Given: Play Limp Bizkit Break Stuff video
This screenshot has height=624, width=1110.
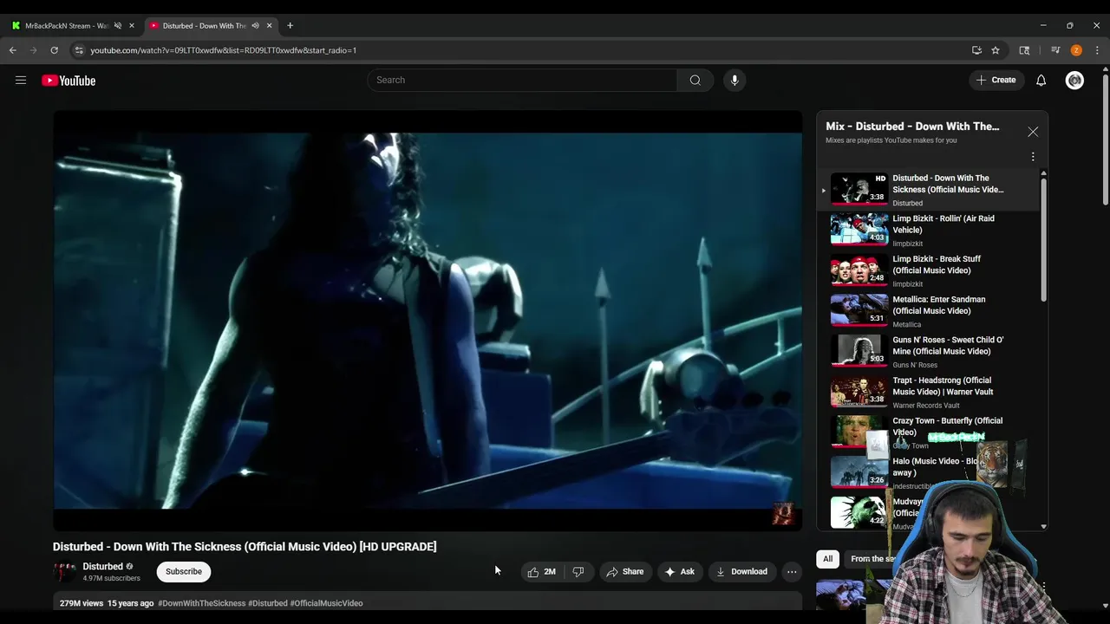Looking at the screenshot, I should [x=930, y=270].
